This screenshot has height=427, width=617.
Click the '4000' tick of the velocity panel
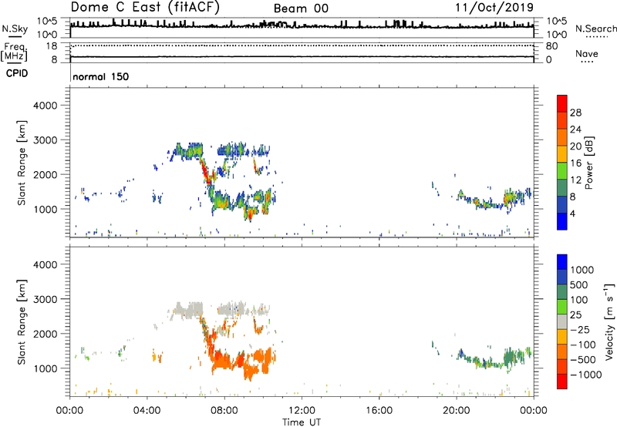pos(45,265)
